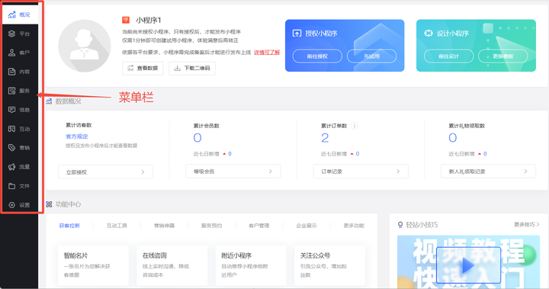Click the 先试用 button
The height and width of the screenshot is (289, 549).
coord(371,56)
